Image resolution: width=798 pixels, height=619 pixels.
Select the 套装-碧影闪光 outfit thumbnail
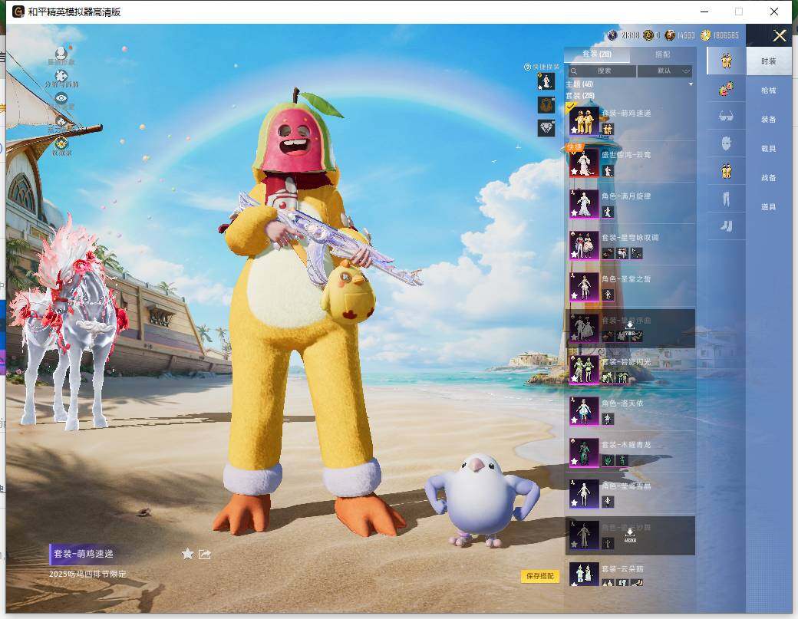(x=584, y=369)
